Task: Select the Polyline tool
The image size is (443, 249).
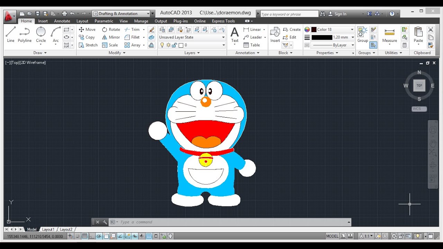Action: 25,35
